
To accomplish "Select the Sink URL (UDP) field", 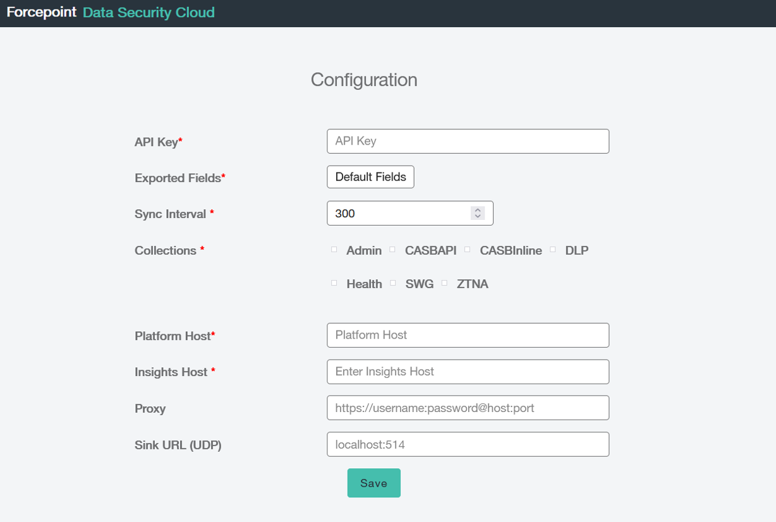I will (468, 444).
